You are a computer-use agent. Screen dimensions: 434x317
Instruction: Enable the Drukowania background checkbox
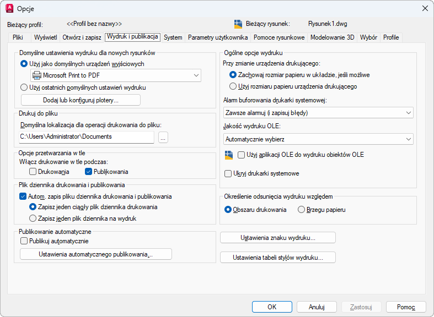pyautogui.click(x=33, y=172)
